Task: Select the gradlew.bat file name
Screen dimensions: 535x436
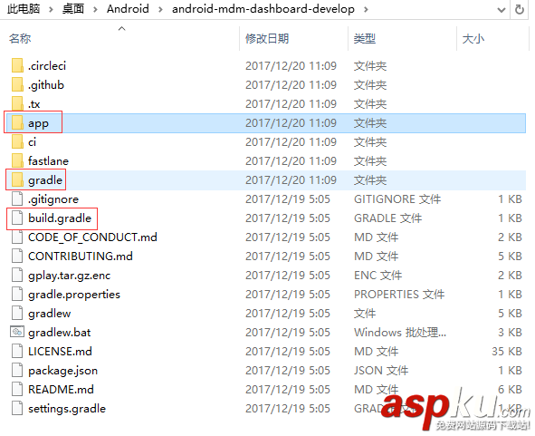Action: [60, 332]
